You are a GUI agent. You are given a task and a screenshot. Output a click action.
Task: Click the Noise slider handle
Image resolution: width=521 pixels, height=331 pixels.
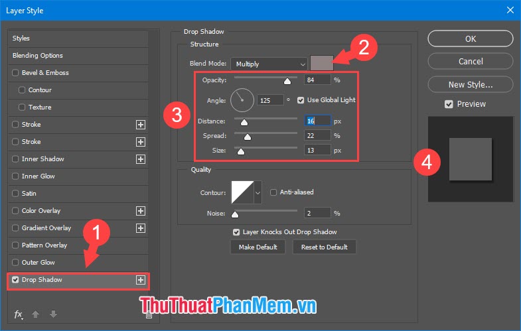[235, 214]
